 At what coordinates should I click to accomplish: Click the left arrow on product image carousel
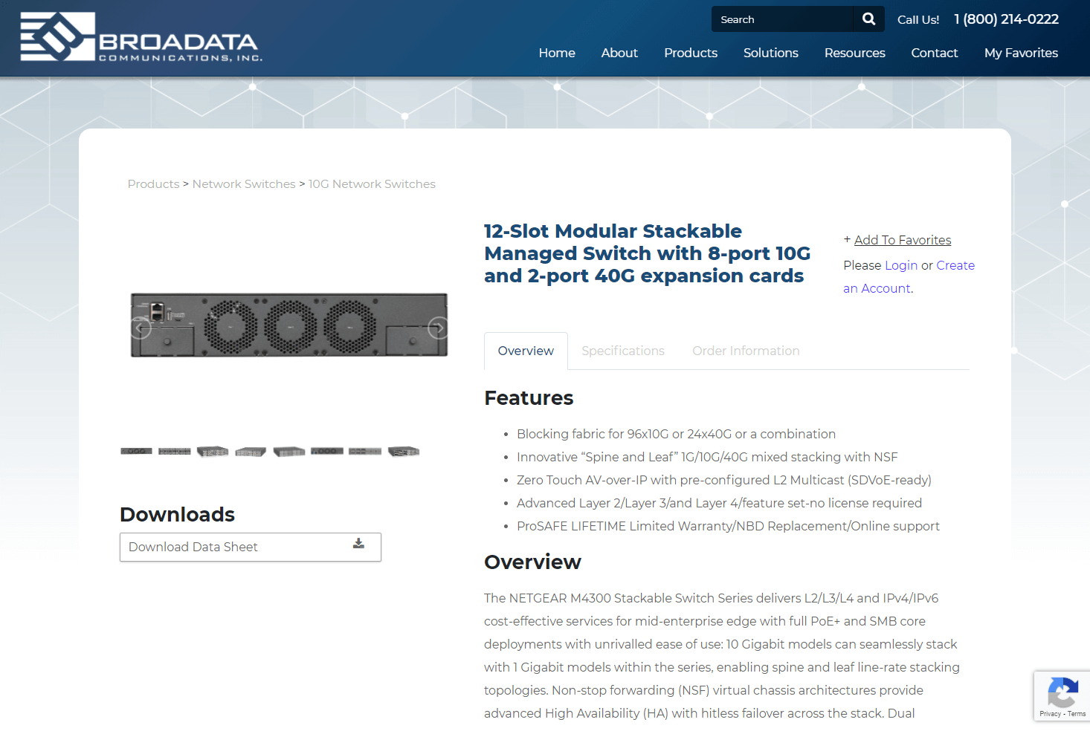(x=141, y=327)
